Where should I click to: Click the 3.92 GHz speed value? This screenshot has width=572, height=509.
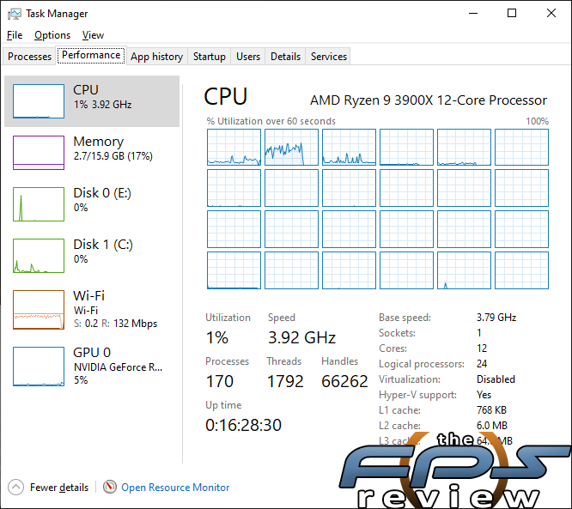[301, 337]
